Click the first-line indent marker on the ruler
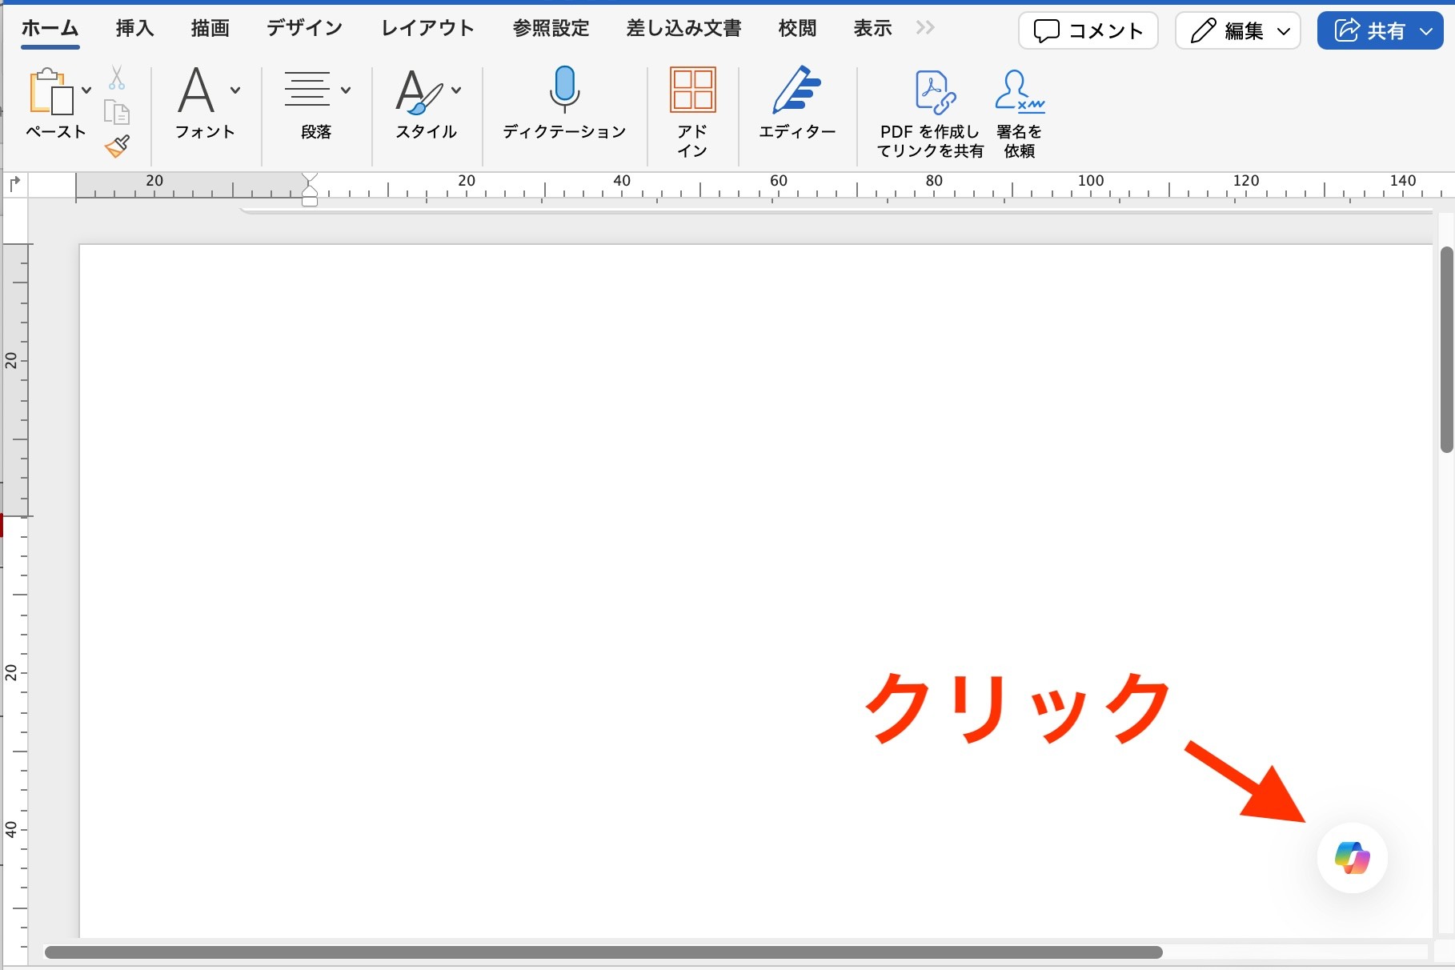Viewport: 1455px width, 970px height. (x=310, y=178)
